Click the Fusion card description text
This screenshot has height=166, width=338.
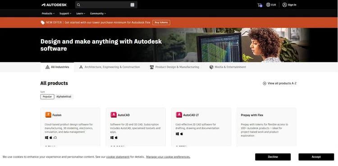click(69, 128)
